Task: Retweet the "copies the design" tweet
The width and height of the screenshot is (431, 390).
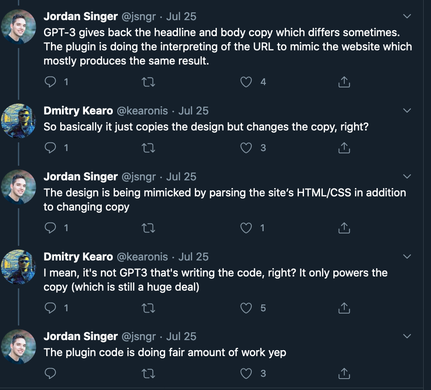Action: (x=149, y=148)
